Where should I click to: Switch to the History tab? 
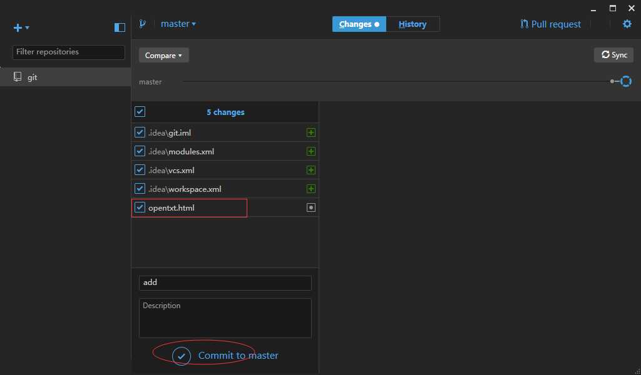[413, 24]
